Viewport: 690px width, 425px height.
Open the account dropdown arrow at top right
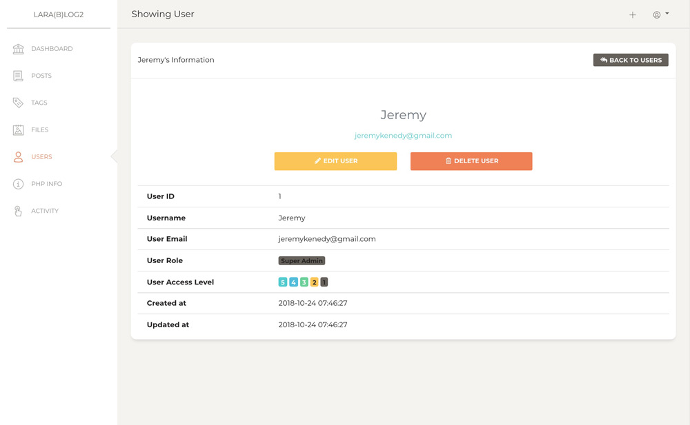click(x=666, y=14)
